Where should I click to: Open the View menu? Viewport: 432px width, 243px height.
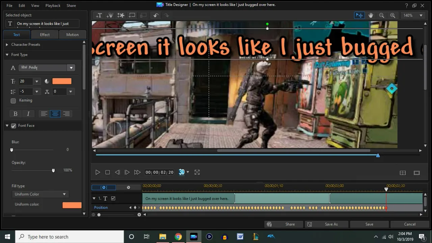tap(35, 5)
